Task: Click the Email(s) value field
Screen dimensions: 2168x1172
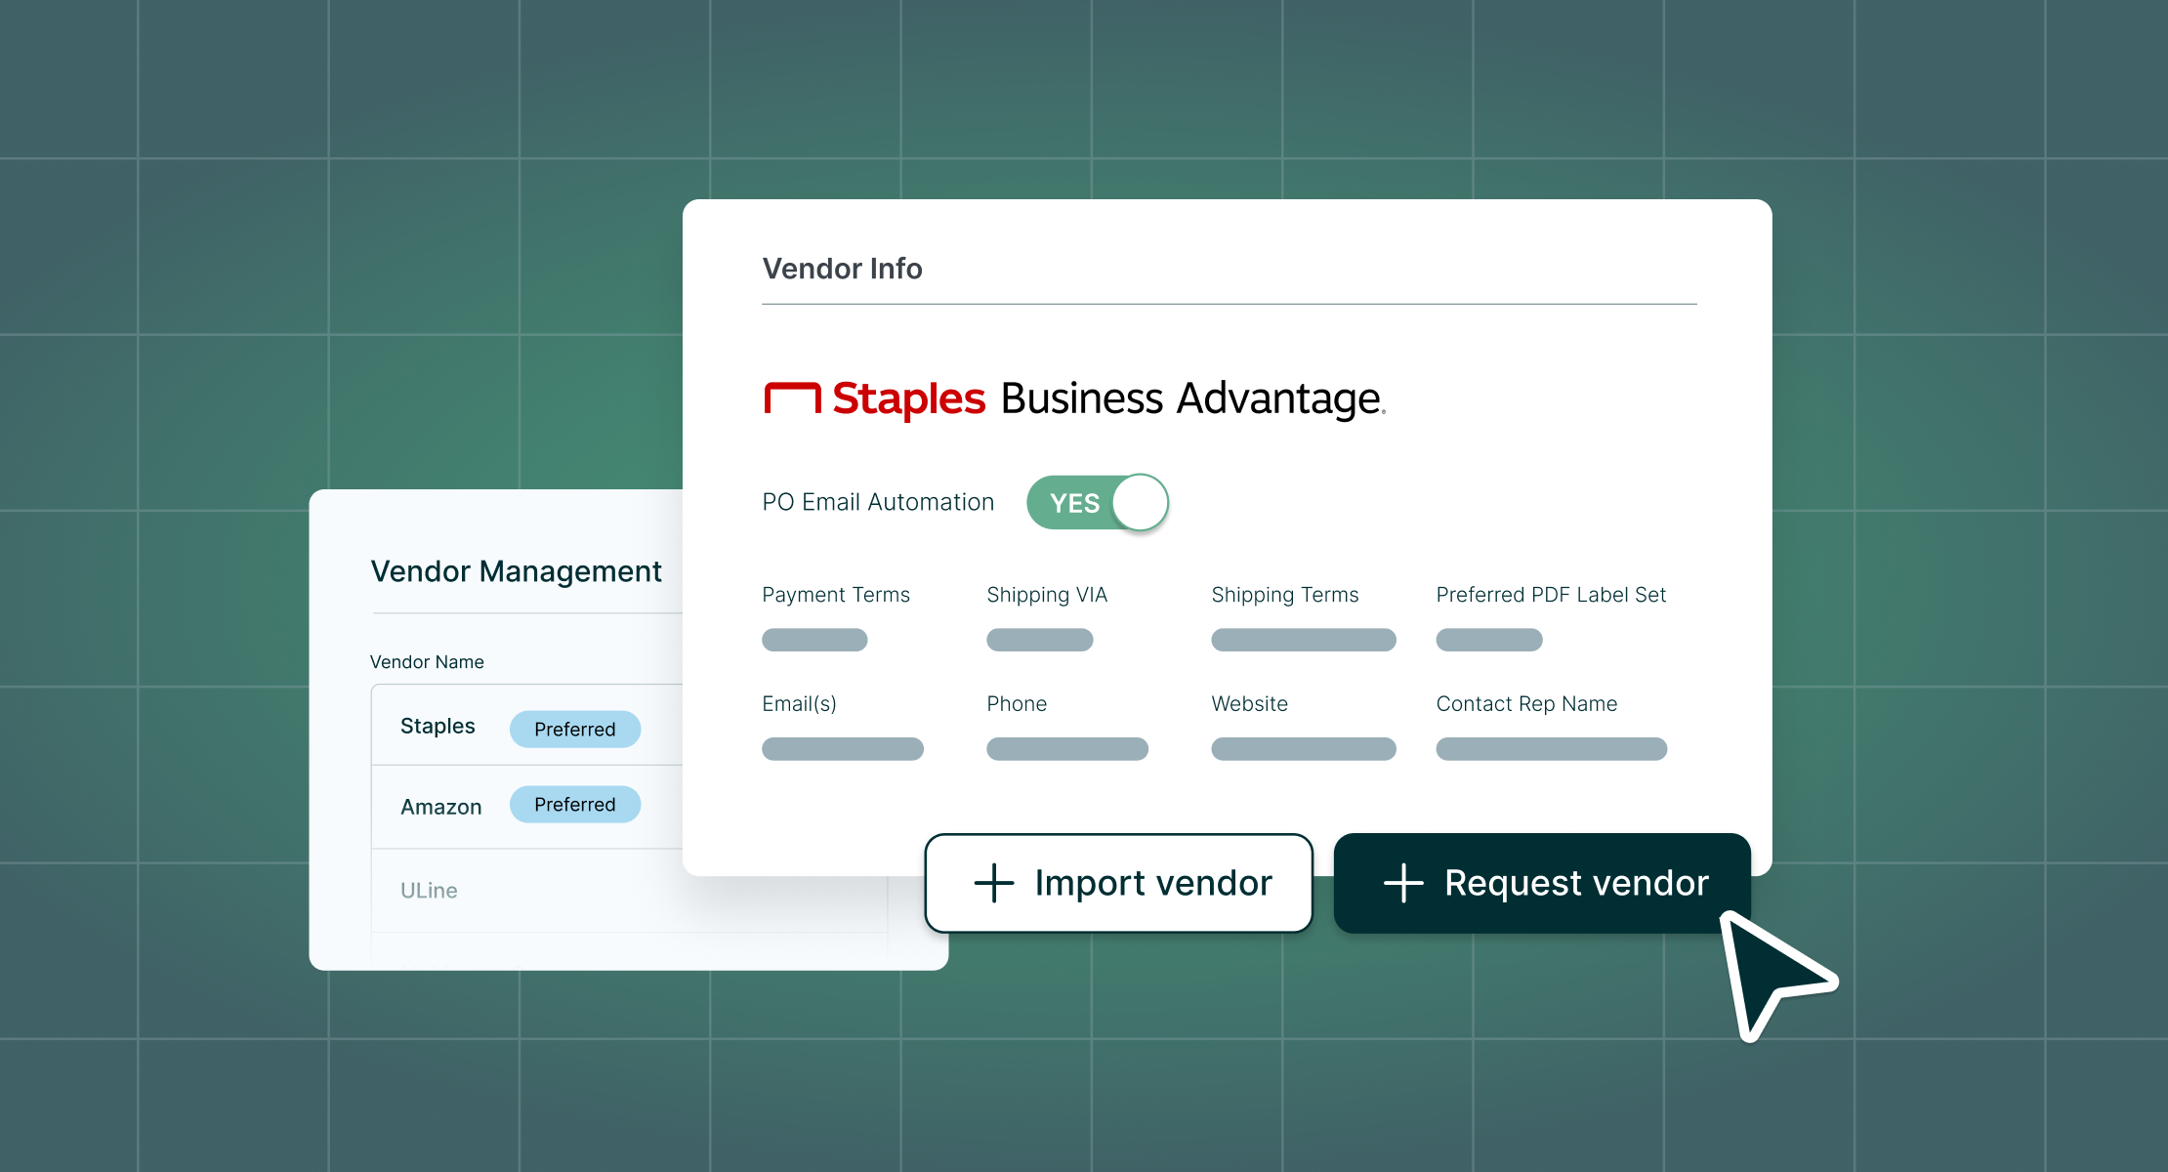Action: coord(843,749)
